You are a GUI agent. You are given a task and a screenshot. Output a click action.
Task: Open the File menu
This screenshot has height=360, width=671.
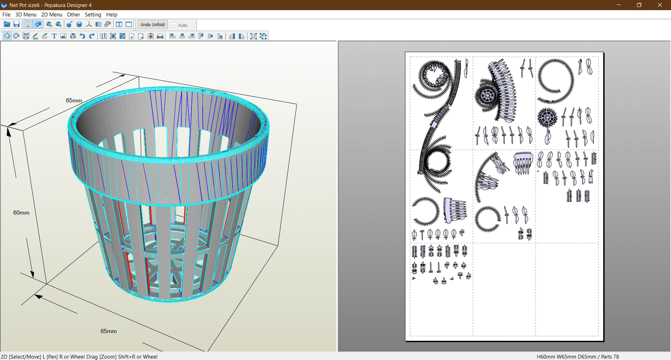click(x=6, y=14)
